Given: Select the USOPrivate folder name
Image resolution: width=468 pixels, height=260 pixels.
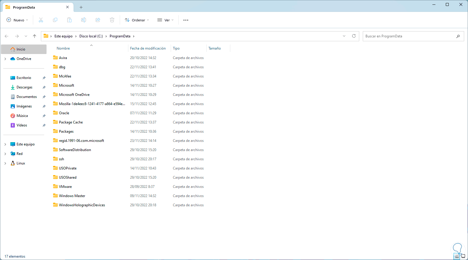Looking at the screenshot, I should click(x=68, y=168).
